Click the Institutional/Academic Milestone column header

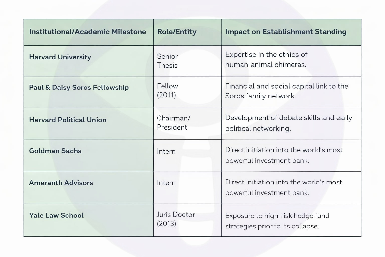(x=87, y=32)
